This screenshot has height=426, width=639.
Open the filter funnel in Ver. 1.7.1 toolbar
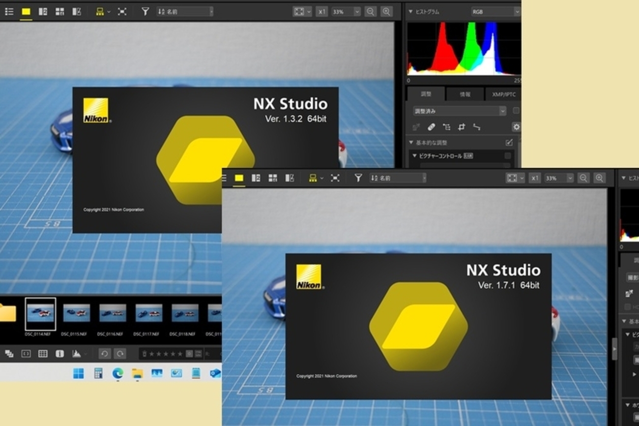pyautogui.click(x=358, y=178)
